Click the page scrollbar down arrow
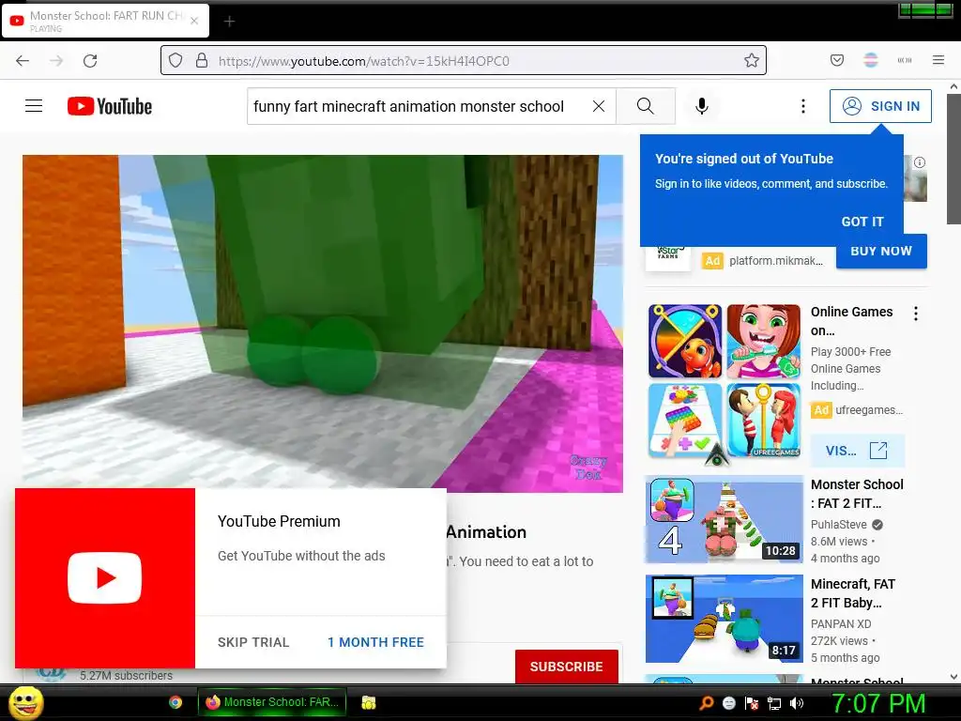Image resolution: width=961 pixels, height=721 pixels. [953, 677]
